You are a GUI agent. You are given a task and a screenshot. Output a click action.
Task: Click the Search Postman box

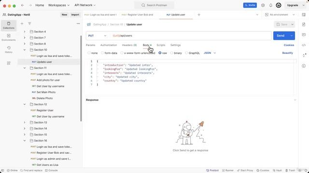(154, 5)
